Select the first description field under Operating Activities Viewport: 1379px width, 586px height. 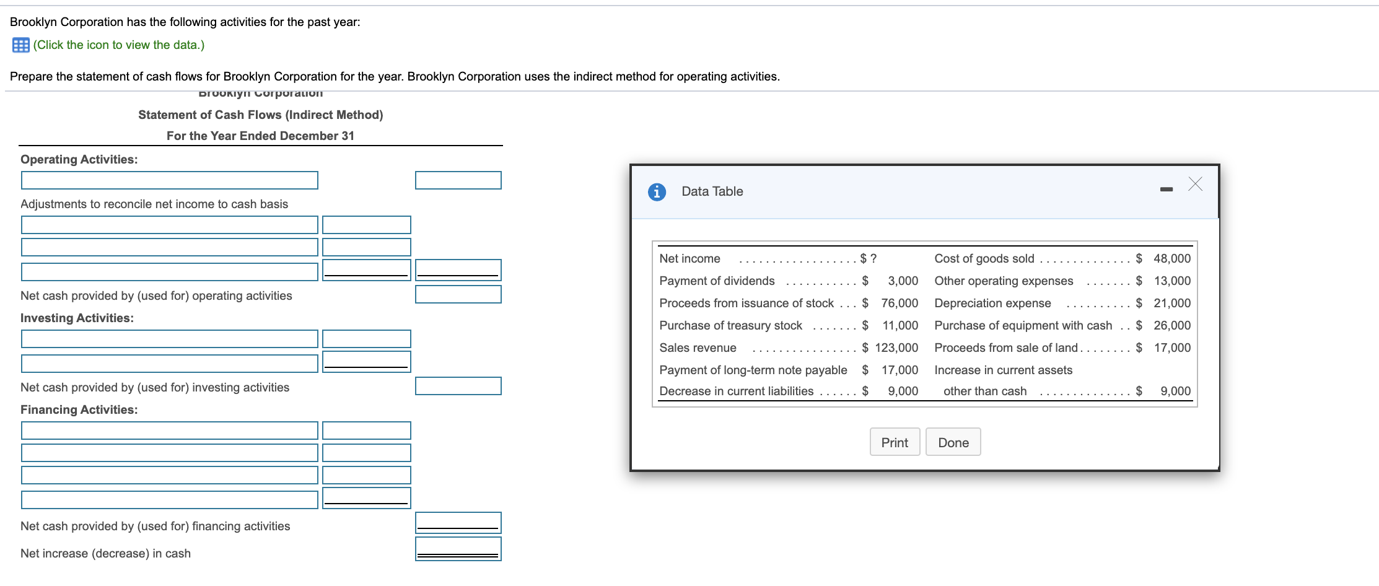coord(170,180)
